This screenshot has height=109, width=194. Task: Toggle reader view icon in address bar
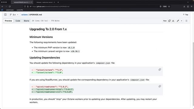[160, 6]
